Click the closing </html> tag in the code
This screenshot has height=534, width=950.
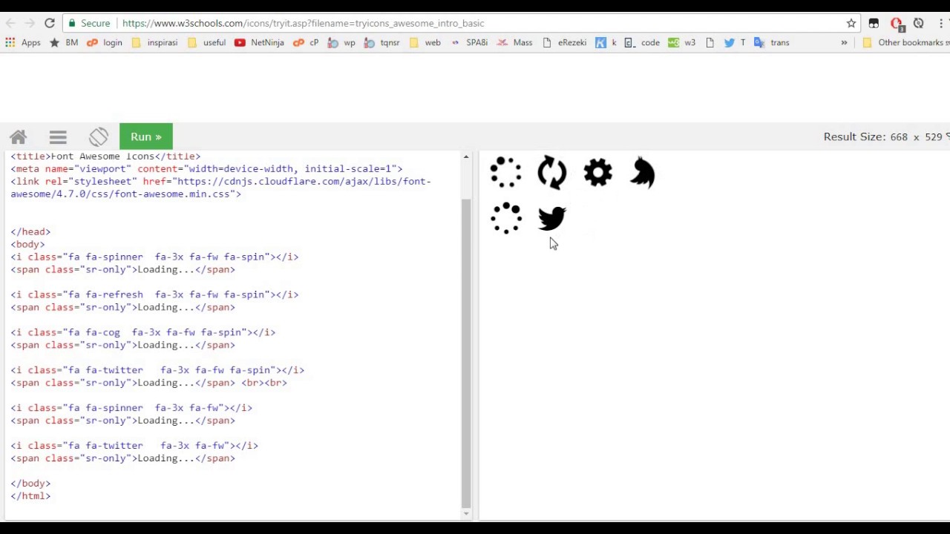pos(30,496)
